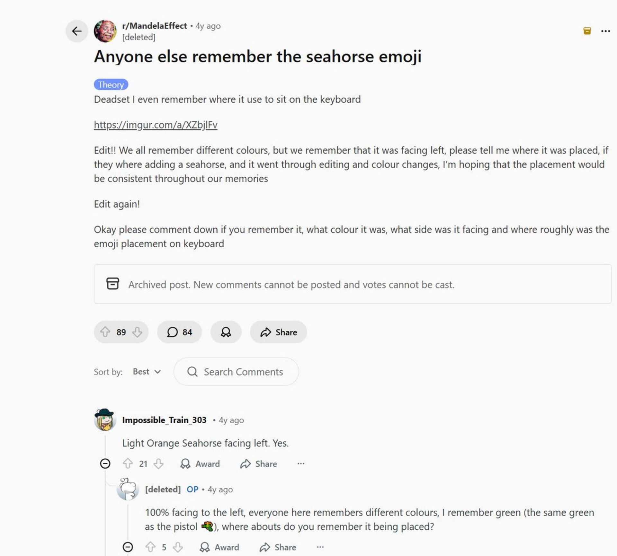Click the back arrow button
617x556 pixels.
(x=77, y=31)
